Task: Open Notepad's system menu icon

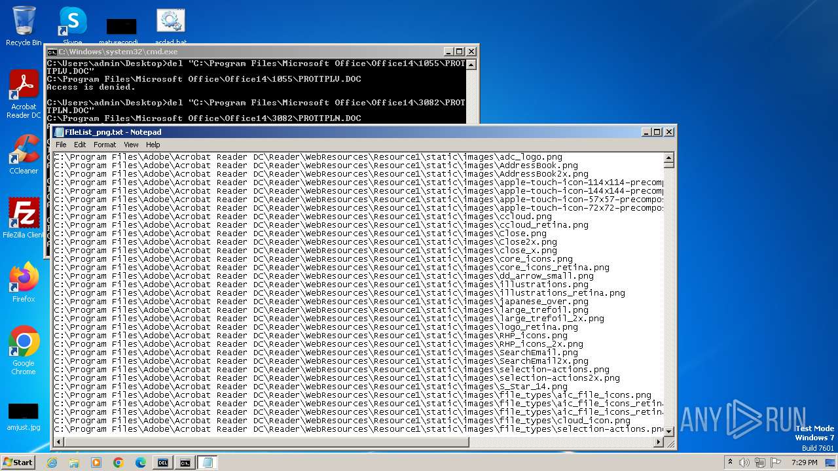Action: (59, 132)
